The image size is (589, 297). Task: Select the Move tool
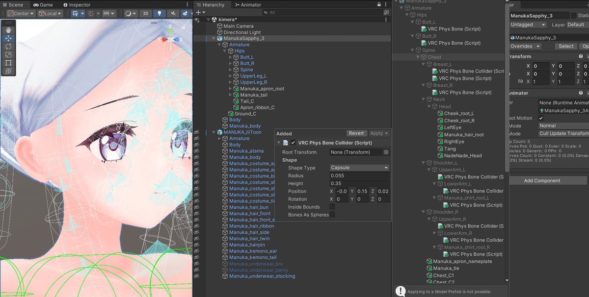[8, 39]
